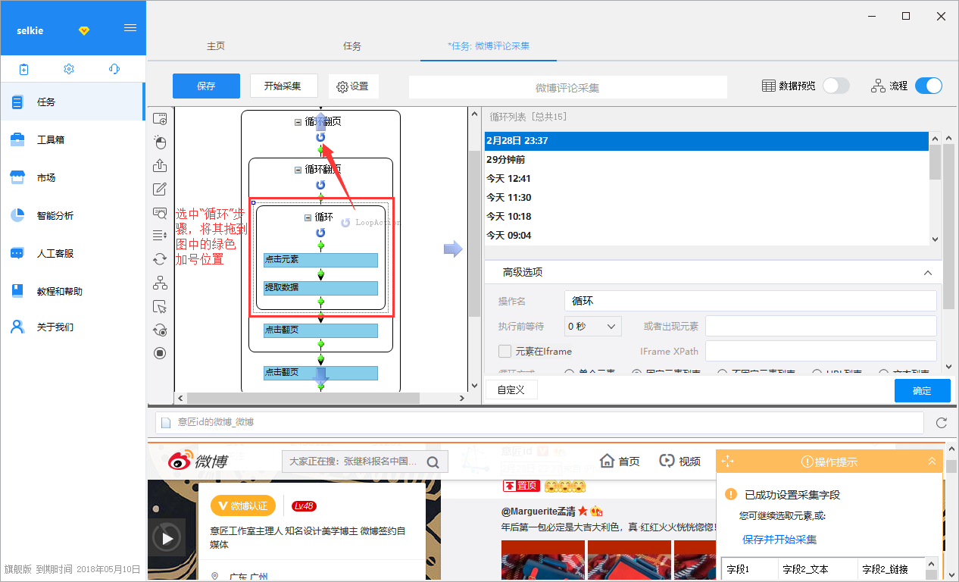
Task: Select the upload-arrow extract tool icon
Action: coord(160,166)
